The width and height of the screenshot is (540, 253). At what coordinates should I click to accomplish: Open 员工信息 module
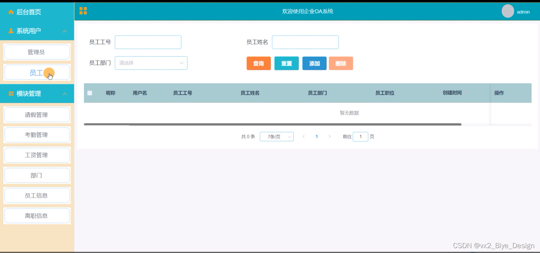point(37,196)
